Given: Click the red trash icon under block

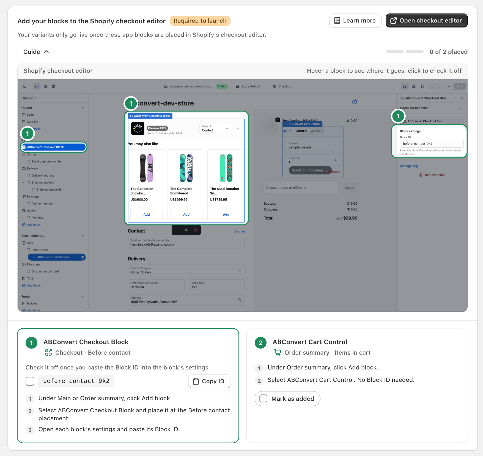Looking at the screenshot, I should click(196, 230).
